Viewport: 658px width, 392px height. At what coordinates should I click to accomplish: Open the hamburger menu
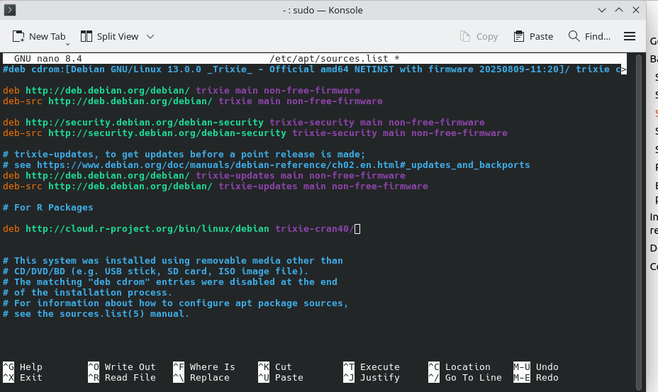point(629,36)
